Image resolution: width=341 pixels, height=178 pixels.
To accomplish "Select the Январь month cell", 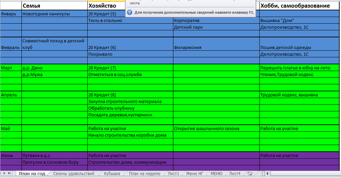I will 11,14.
